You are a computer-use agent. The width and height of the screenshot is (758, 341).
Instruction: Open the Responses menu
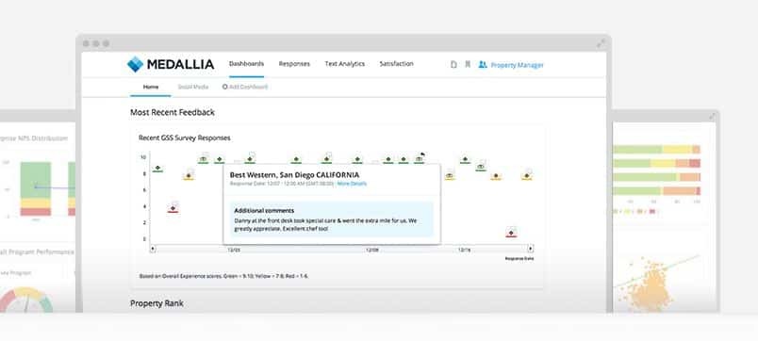294,64
